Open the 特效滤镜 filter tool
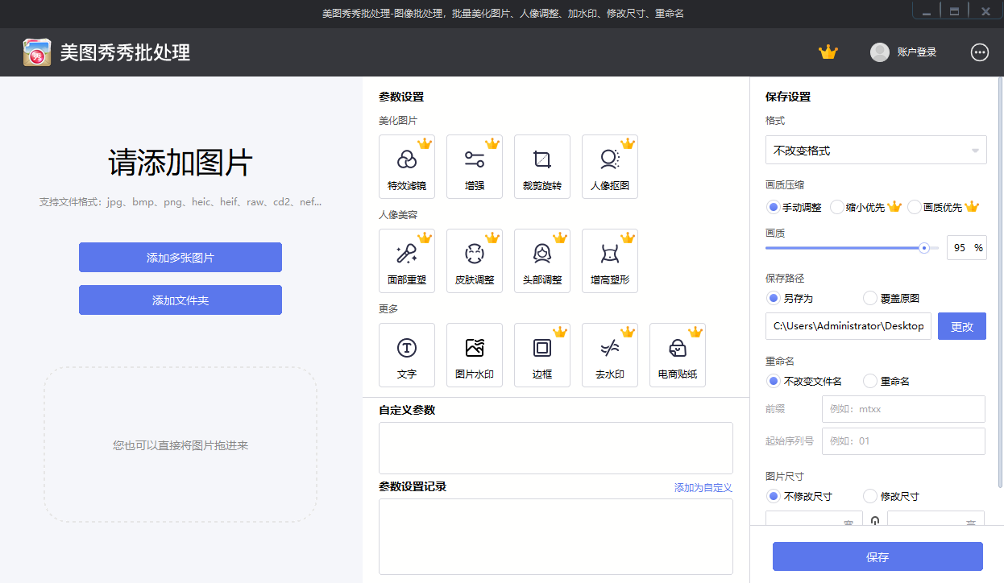Viewport: 1004px width, 583px height. [407, 167]
